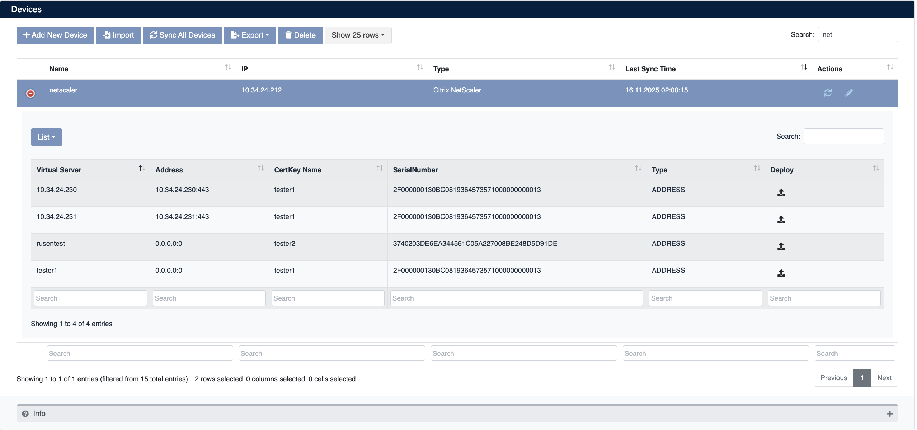Deploy certificate for virtual server 10.34.24.231
Screen dimensions: 917x430
click(x=781, y=220)
